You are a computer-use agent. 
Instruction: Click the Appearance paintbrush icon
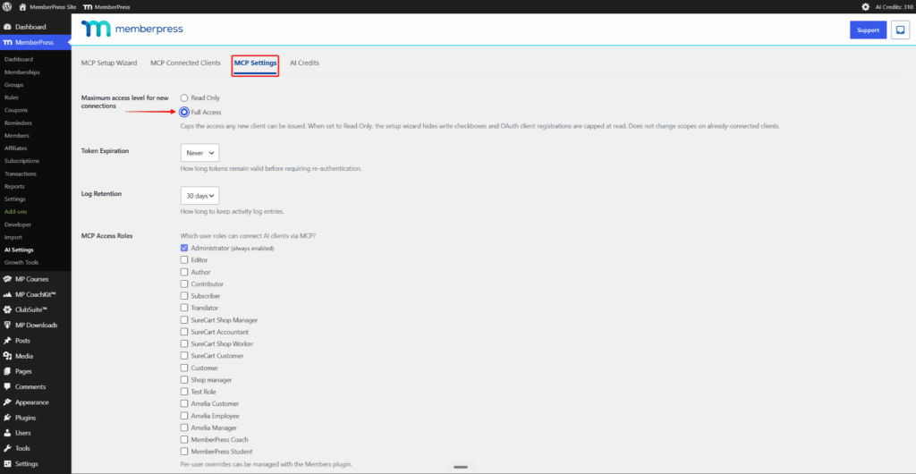point(7,402)
